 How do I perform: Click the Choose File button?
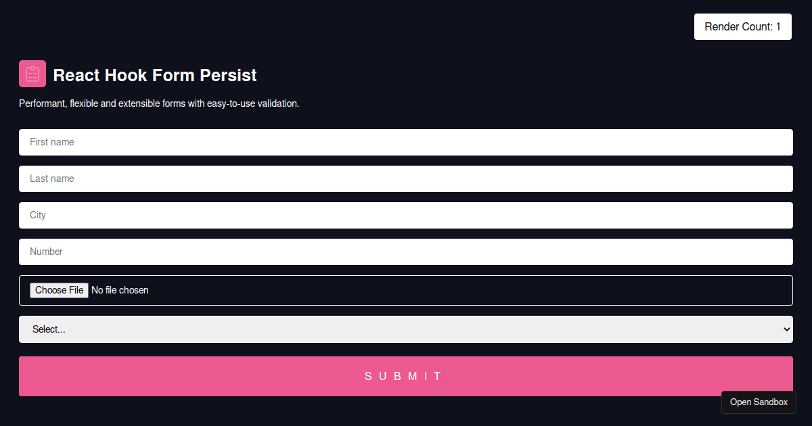59,290
